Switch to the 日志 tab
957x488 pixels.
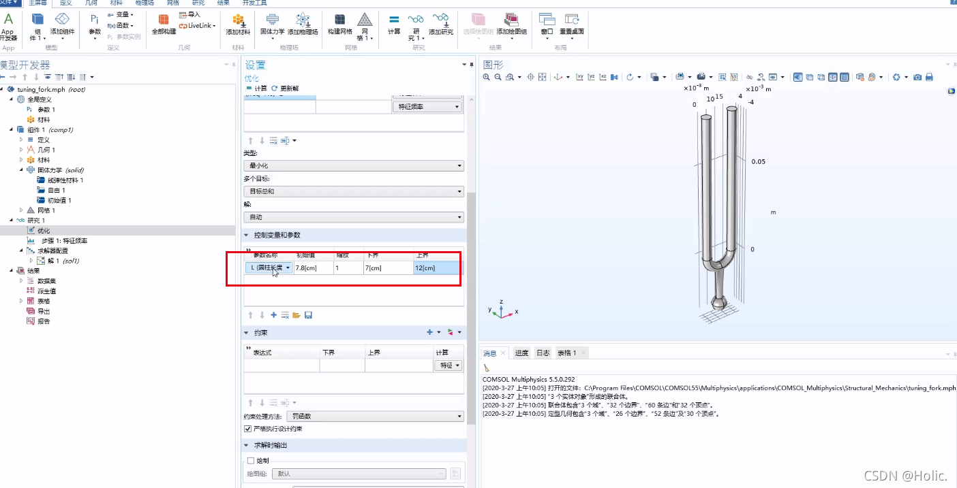[x=543, y=353]
